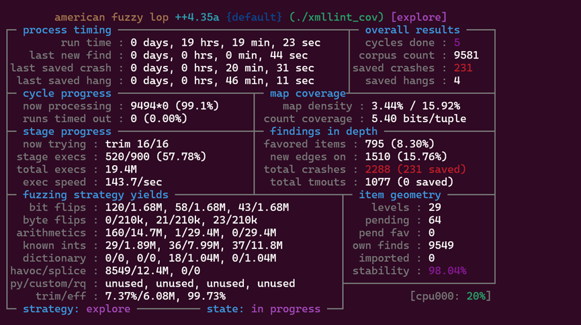Click the 'overall results' section header

pos(412,30)
